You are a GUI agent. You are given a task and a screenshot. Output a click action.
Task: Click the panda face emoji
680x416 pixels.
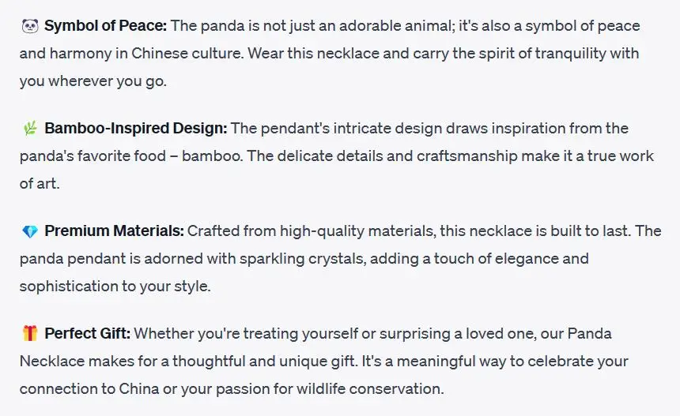[30, 26]
